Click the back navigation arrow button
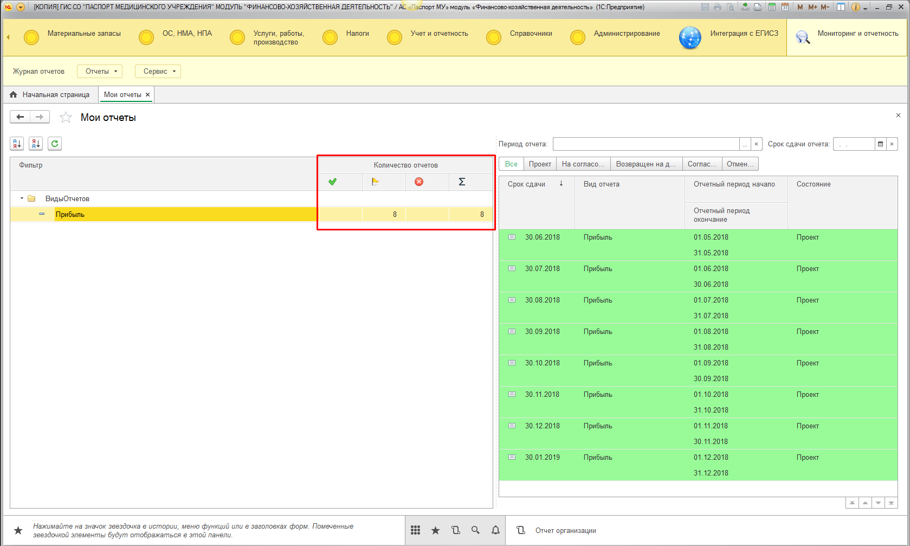The width and height of the screenshot is (910, 546). click(x=20, y=117)
